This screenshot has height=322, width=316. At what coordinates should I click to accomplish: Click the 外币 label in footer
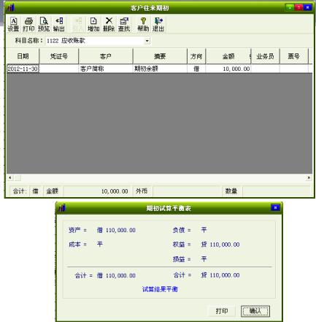pos(142,191)
